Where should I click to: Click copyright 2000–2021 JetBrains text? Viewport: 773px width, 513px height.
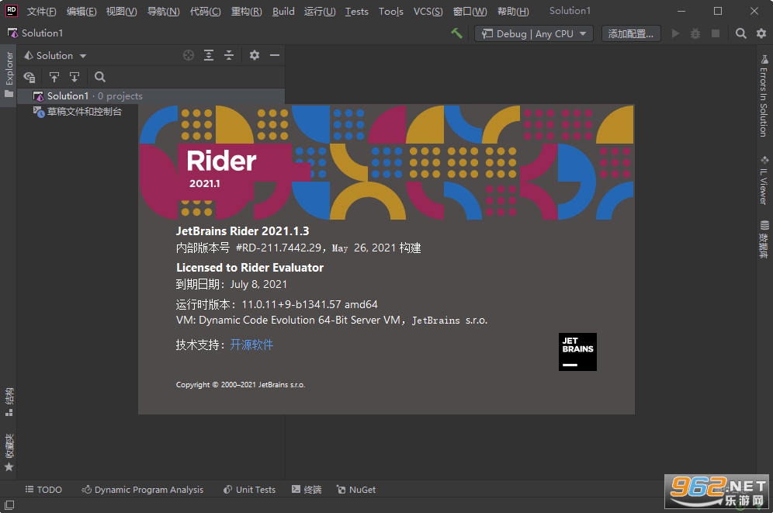tap(241, 384)
